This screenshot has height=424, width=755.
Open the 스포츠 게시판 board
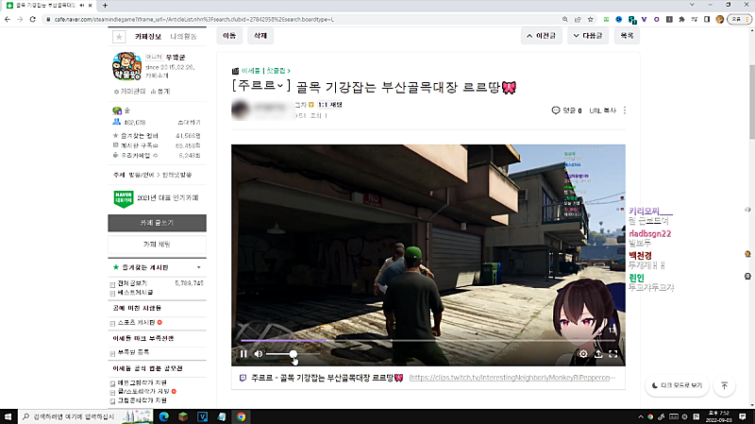[136, 322]
